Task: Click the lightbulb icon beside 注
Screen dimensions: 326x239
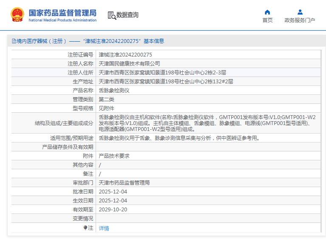Action: 85,228
